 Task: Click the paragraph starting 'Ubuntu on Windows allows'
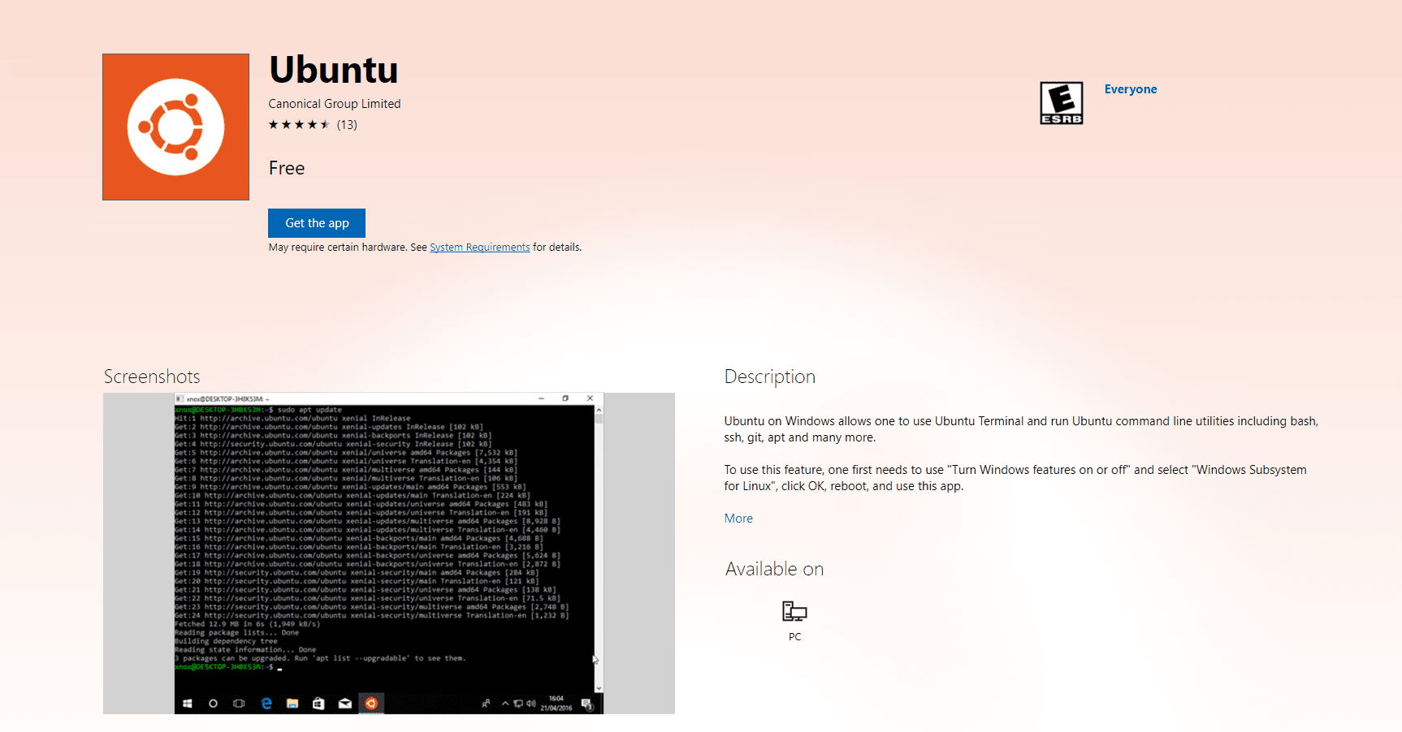1021,429
